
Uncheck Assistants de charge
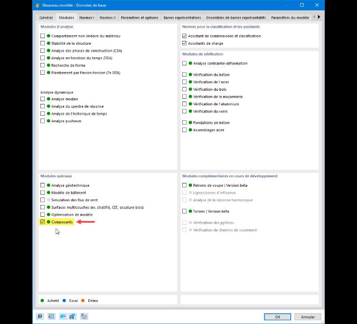point(184,43)
